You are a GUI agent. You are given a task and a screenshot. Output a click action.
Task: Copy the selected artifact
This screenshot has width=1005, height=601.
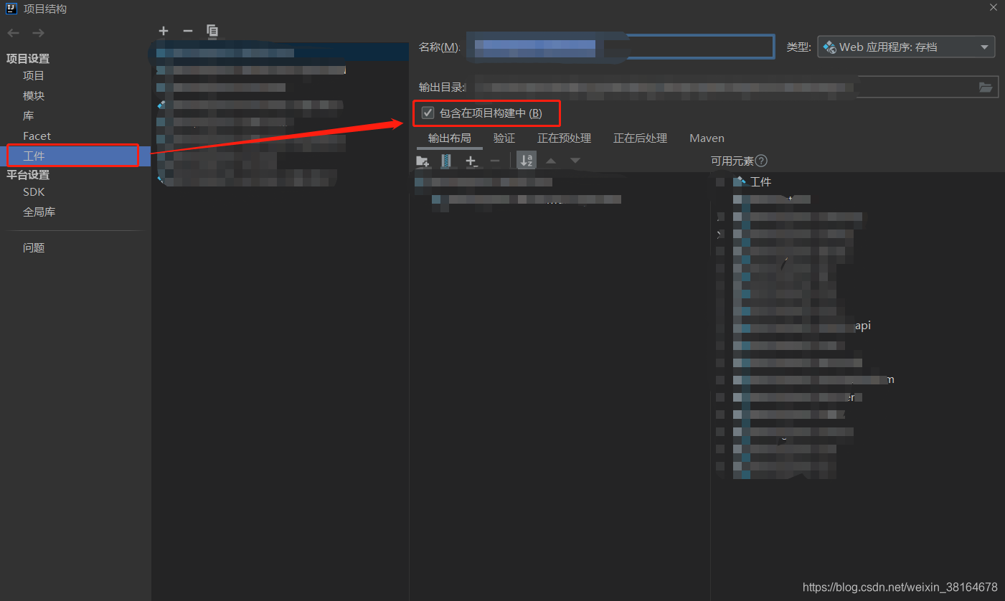pyautogui.click(x=212, y=31)
